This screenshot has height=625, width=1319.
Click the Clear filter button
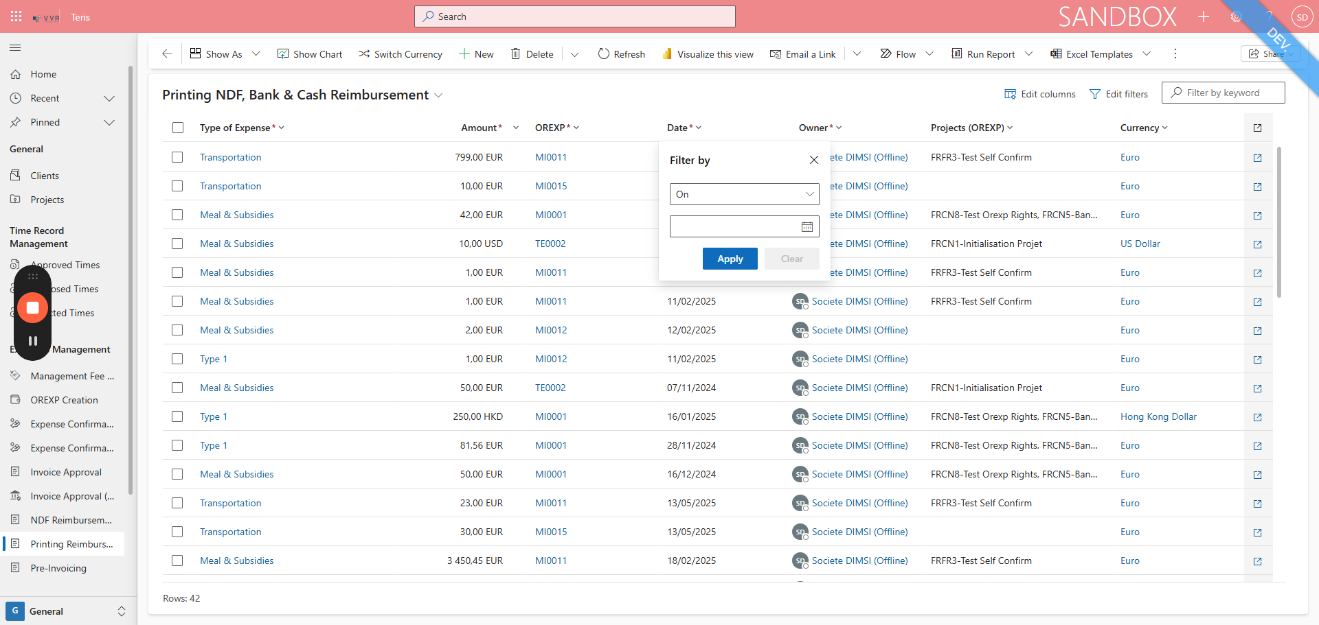pyautogui.click(x=792, y=259)
